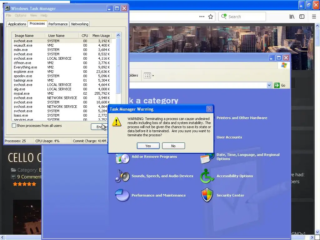Click the 9 Comments link on the webpage
Screen dimensions: 320x240
pyautogui.click(x=29, y=177)
